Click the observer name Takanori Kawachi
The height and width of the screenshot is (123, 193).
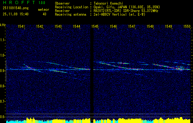(x=108, y=3)
